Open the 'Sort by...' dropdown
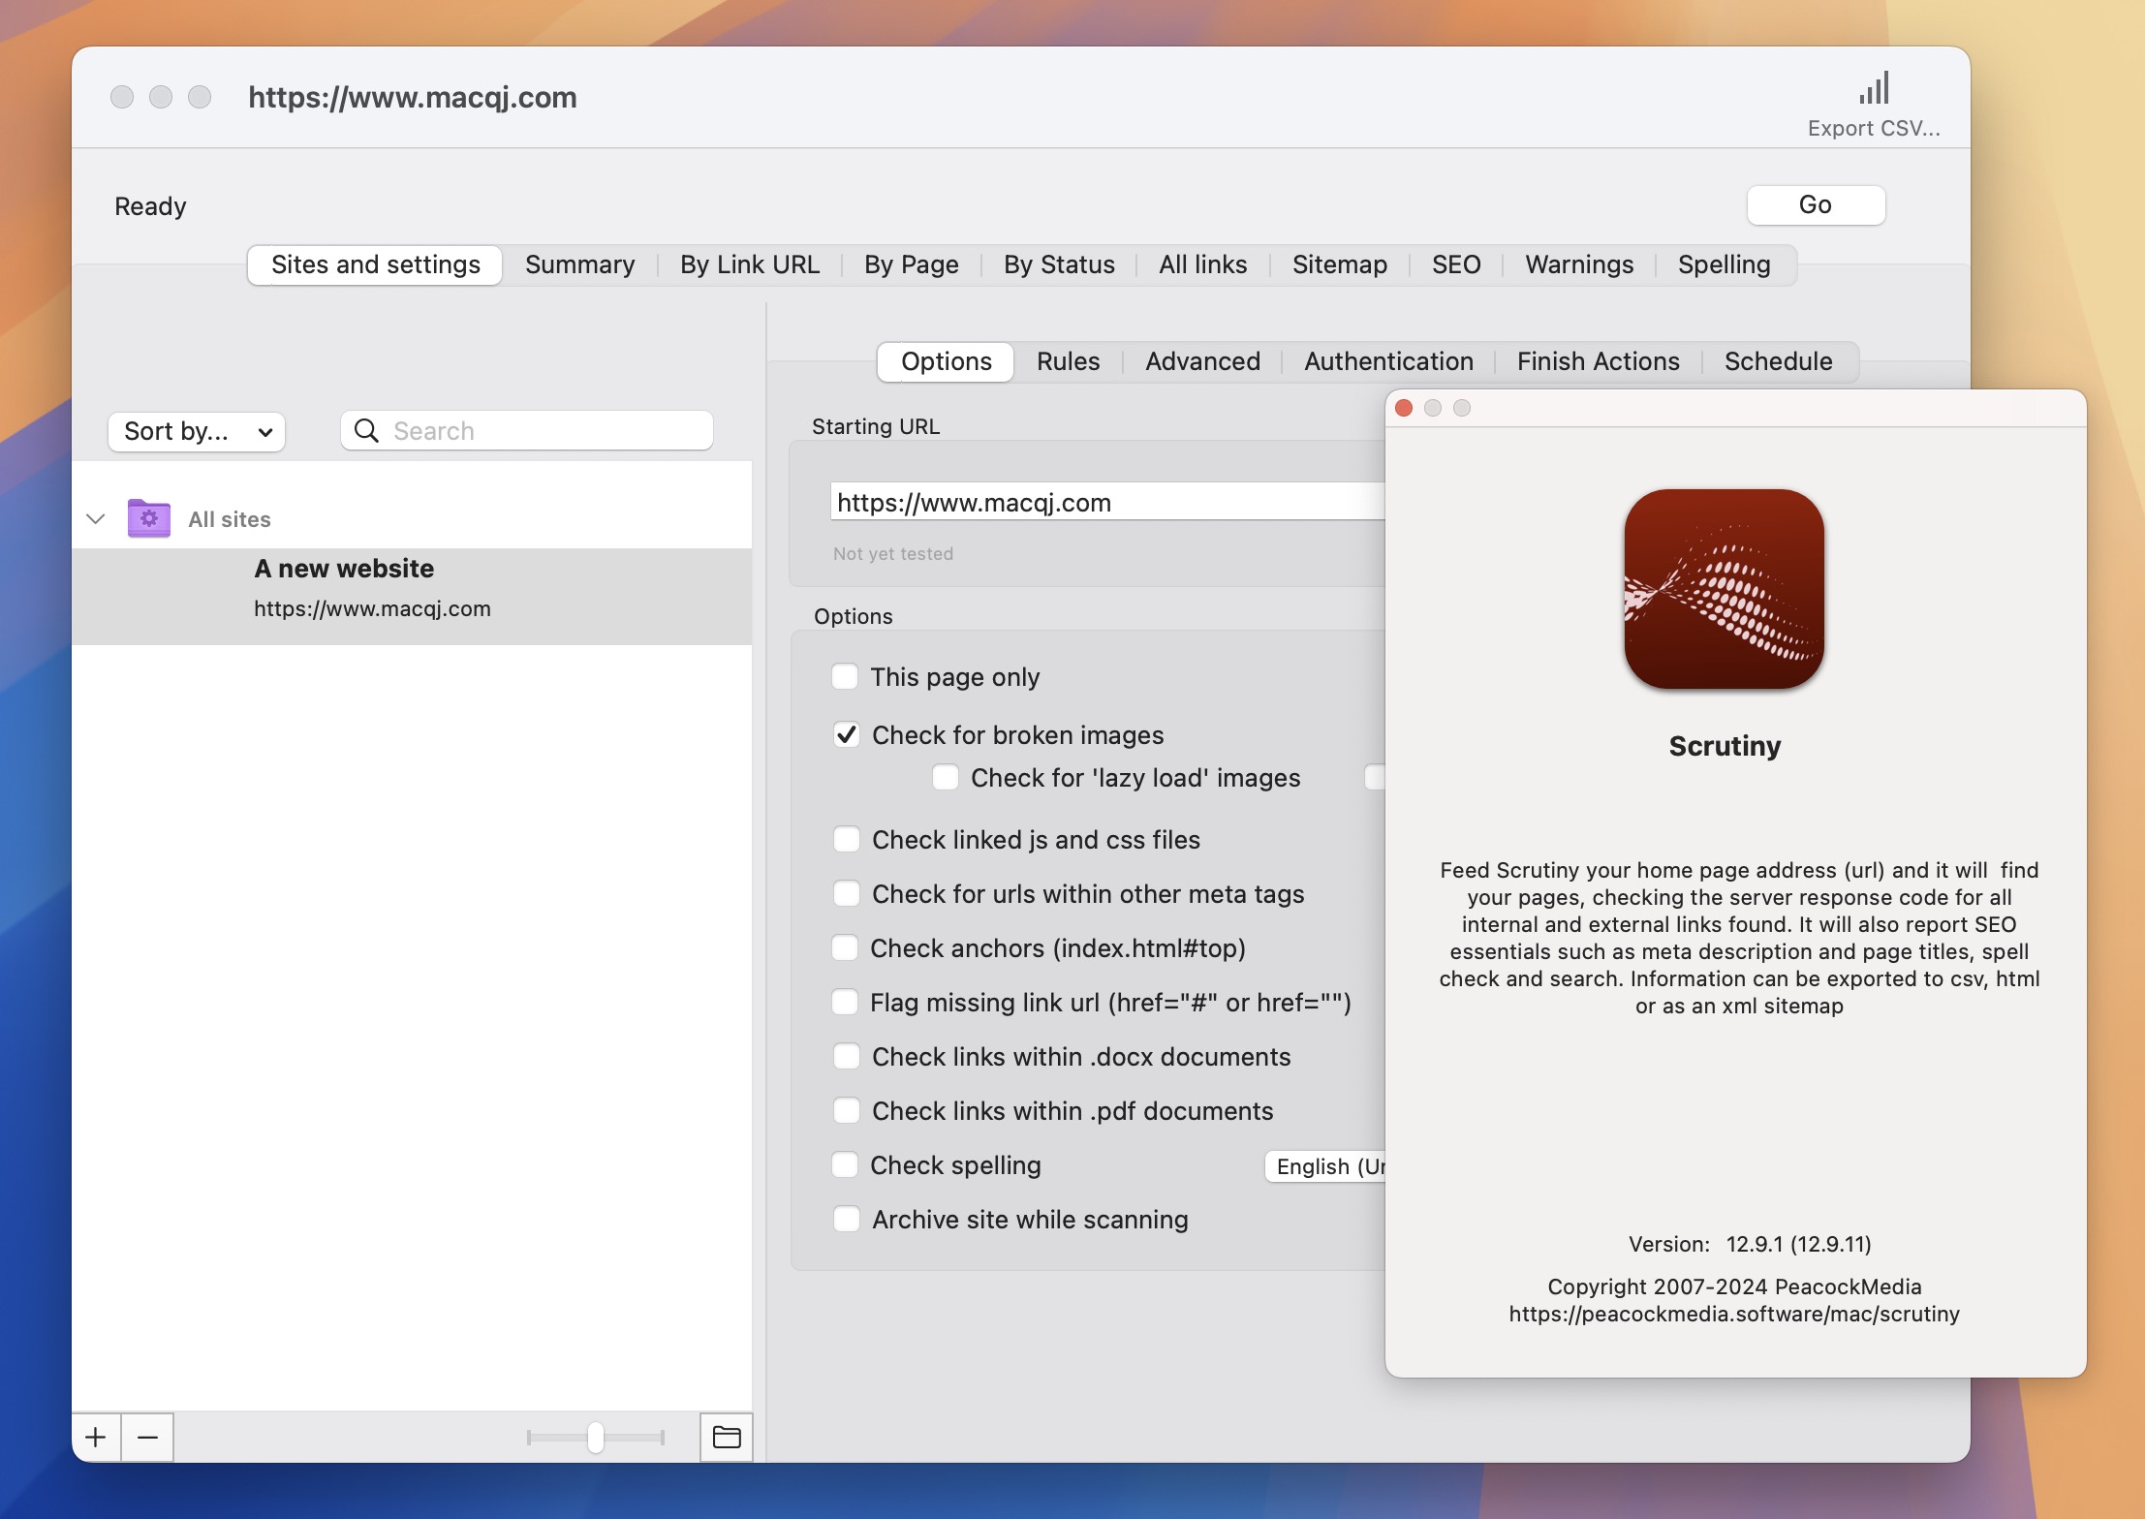The height and width of the screenshot is (1519, 2145). [192, 429]
